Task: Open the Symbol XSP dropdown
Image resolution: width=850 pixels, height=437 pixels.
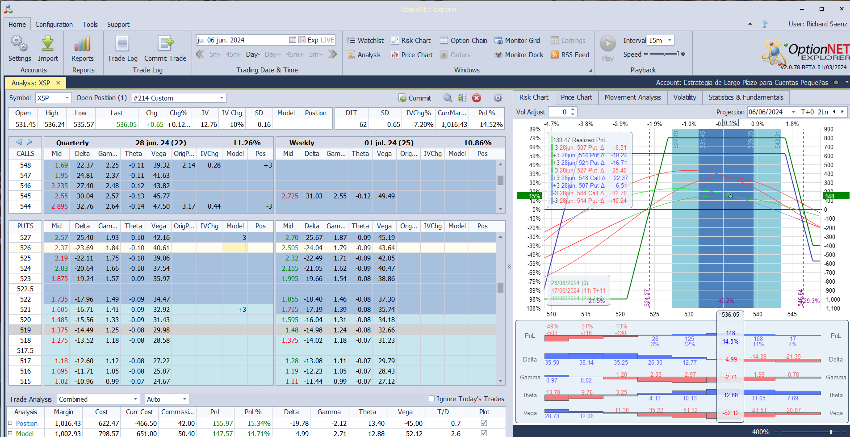Action: coord(67,98)
